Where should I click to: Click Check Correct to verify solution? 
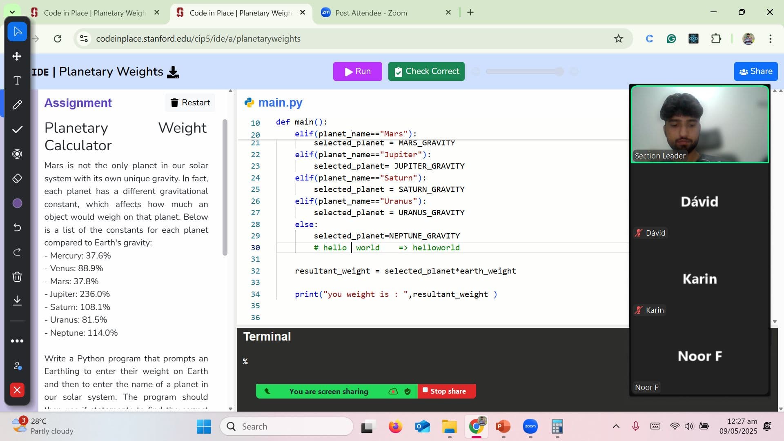[x=426, y=71]
